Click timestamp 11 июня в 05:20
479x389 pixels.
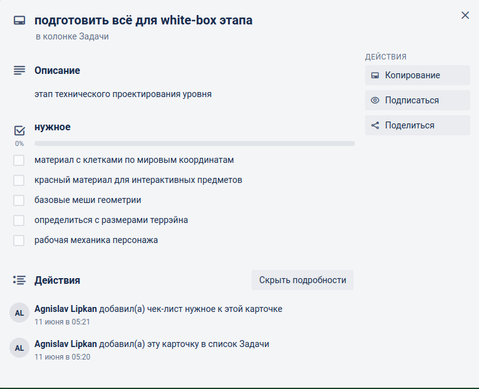click(x=62, y=357)
